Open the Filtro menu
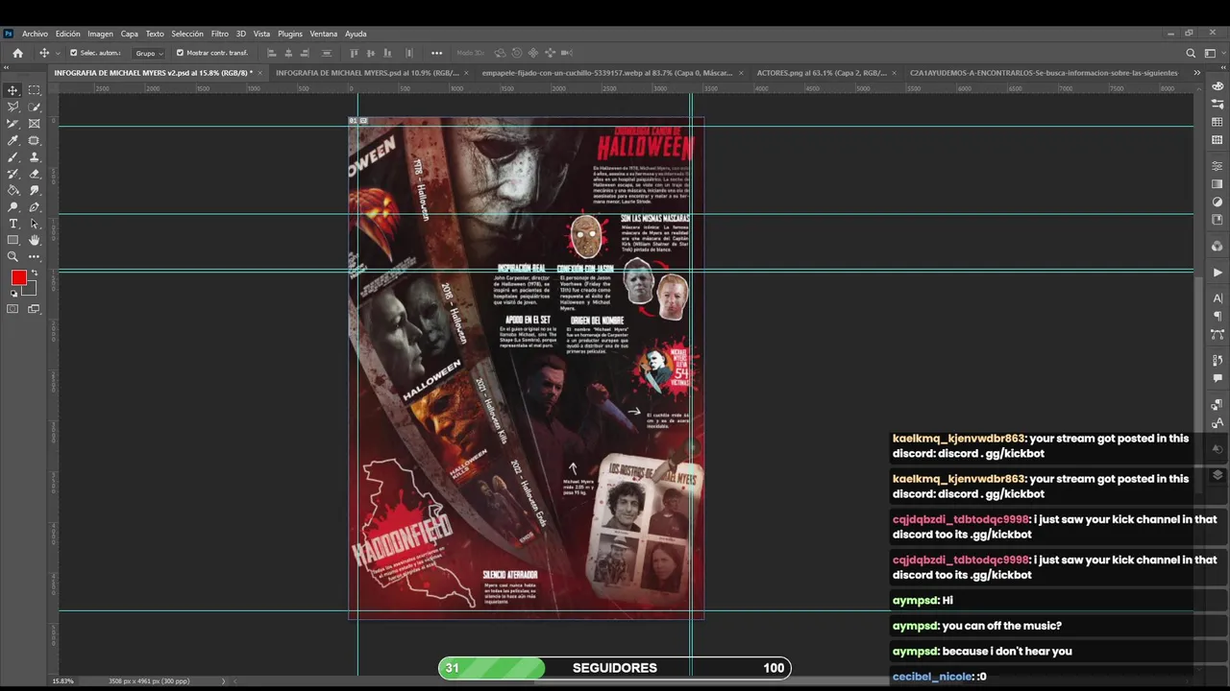Screen dimensions: 1230x691 coord(219,34)
